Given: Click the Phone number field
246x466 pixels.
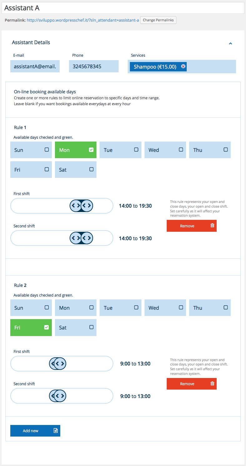Looking at the screenshot, I should pyautogui.click(x=94, y=66).
